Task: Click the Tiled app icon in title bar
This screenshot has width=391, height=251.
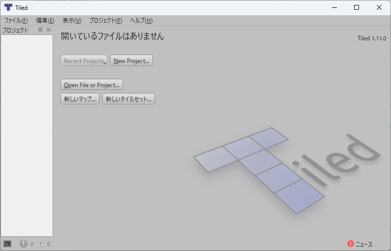Action: click(x=8, y=7)
